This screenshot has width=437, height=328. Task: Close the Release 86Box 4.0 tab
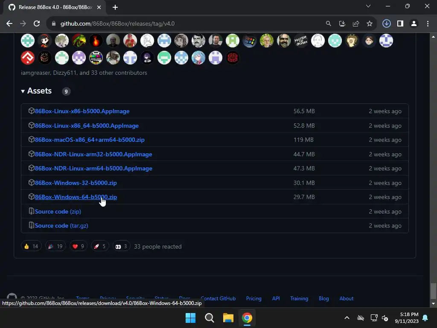(99, 7)
